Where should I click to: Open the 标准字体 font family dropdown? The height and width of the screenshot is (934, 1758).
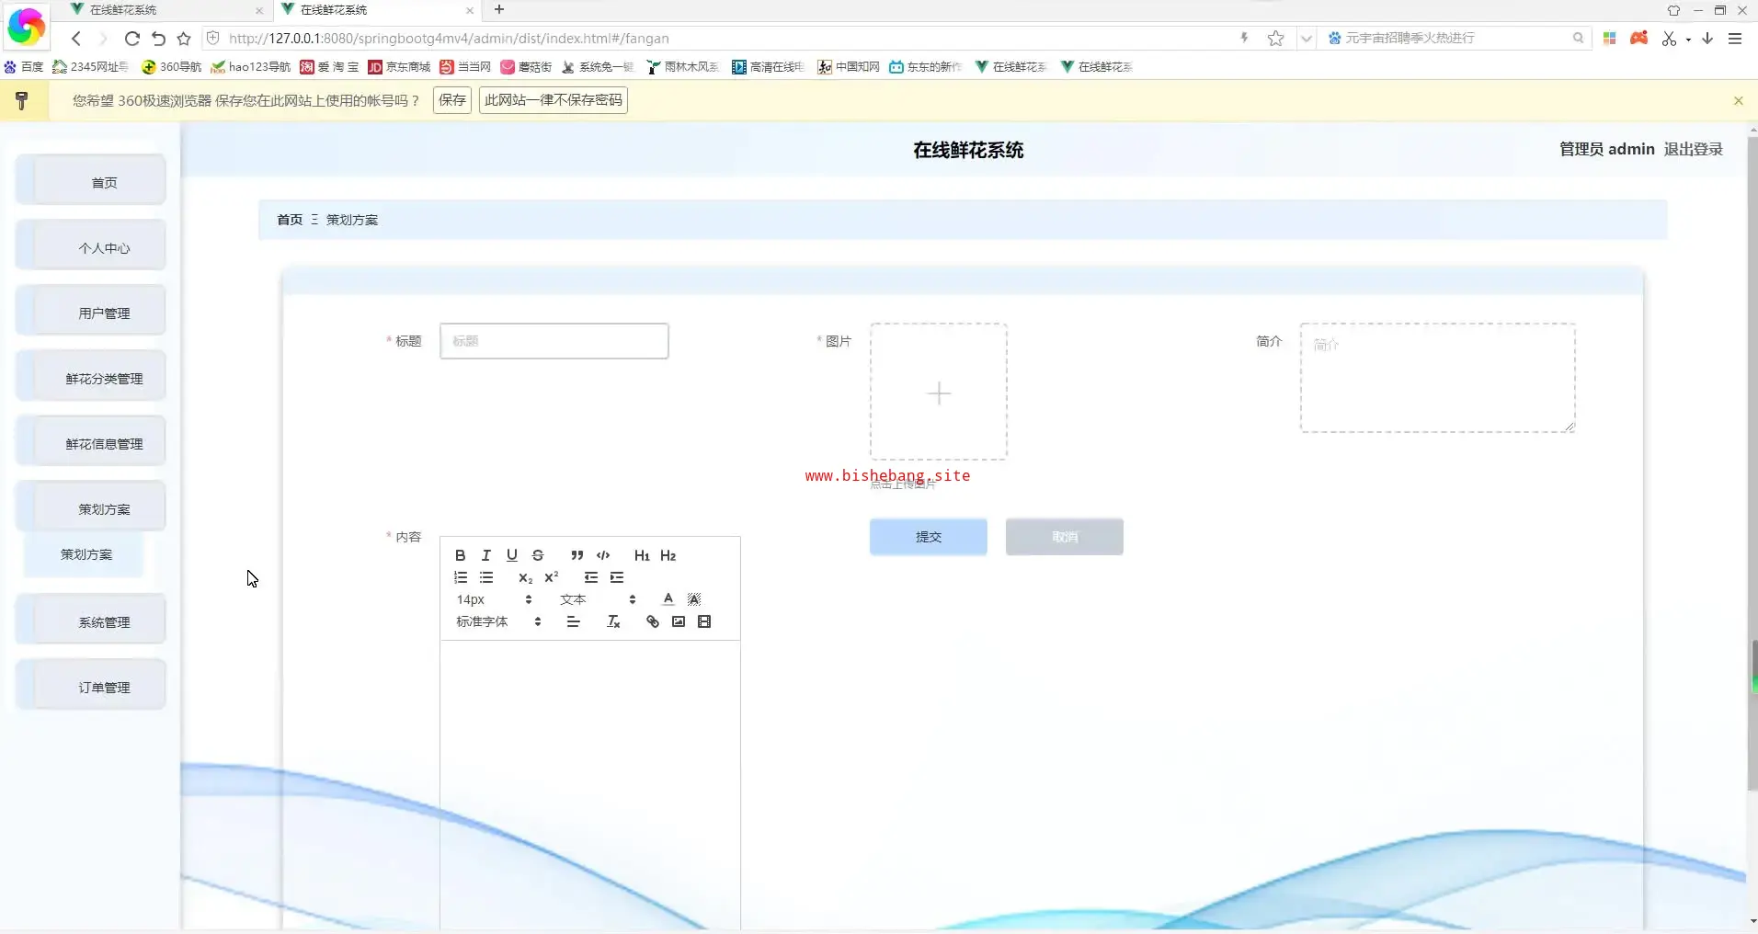(x=498, y=621)
